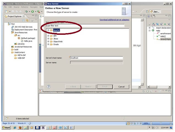The width and height of the screenshot is (175, 132).
Task: Click the Word zoom in plus button
Action: (171, 123)
